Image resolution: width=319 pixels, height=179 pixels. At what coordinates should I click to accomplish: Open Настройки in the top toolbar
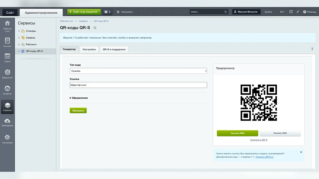pyautogui.click(x=125, y=12)
